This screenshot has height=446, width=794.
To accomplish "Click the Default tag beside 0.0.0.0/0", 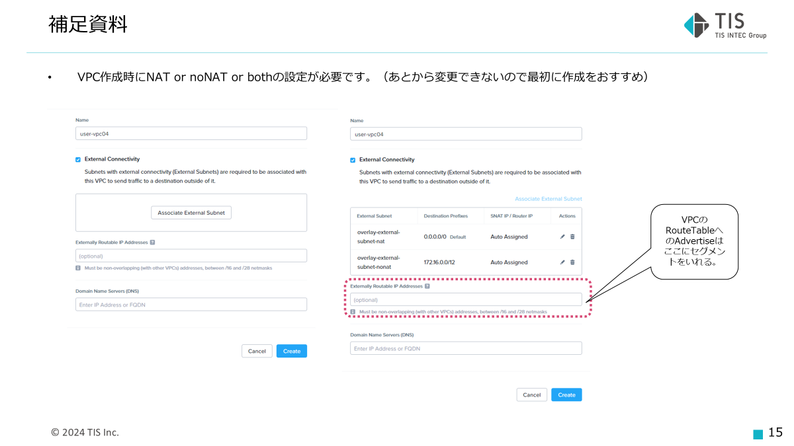I will [459, 237].
